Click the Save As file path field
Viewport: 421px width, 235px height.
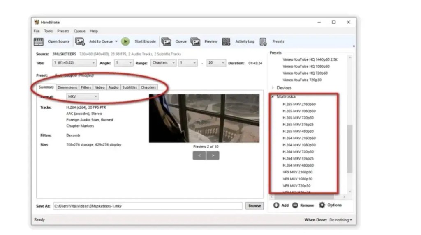click(147, 206)
